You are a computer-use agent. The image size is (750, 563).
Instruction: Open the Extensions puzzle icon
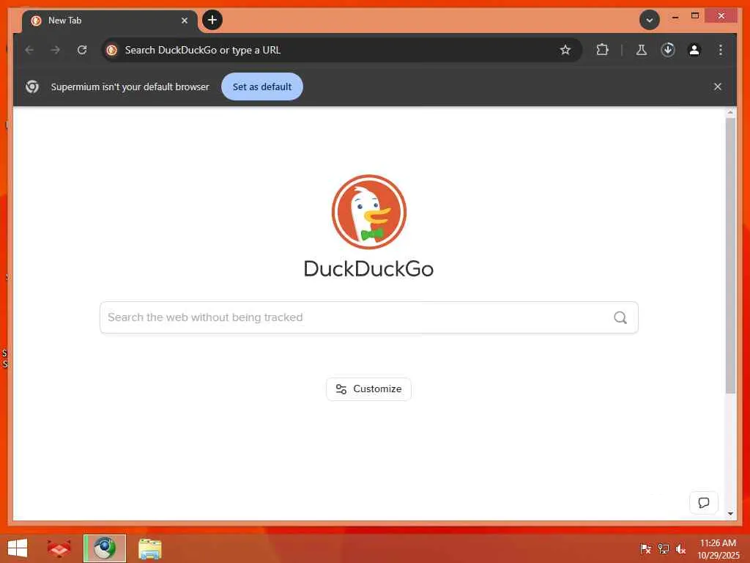pos(603,50)
